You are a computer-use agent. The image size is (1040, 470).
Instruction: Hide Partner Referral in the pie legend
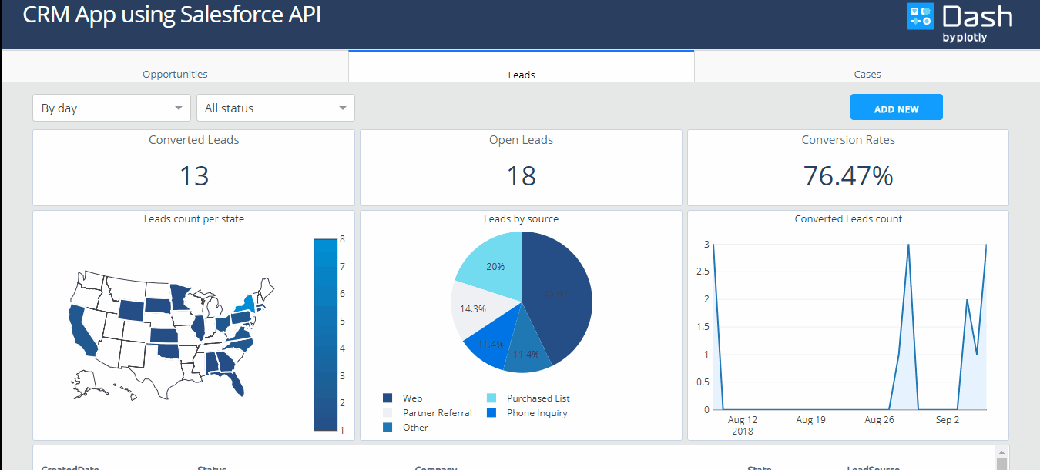(x=437, y=412)
